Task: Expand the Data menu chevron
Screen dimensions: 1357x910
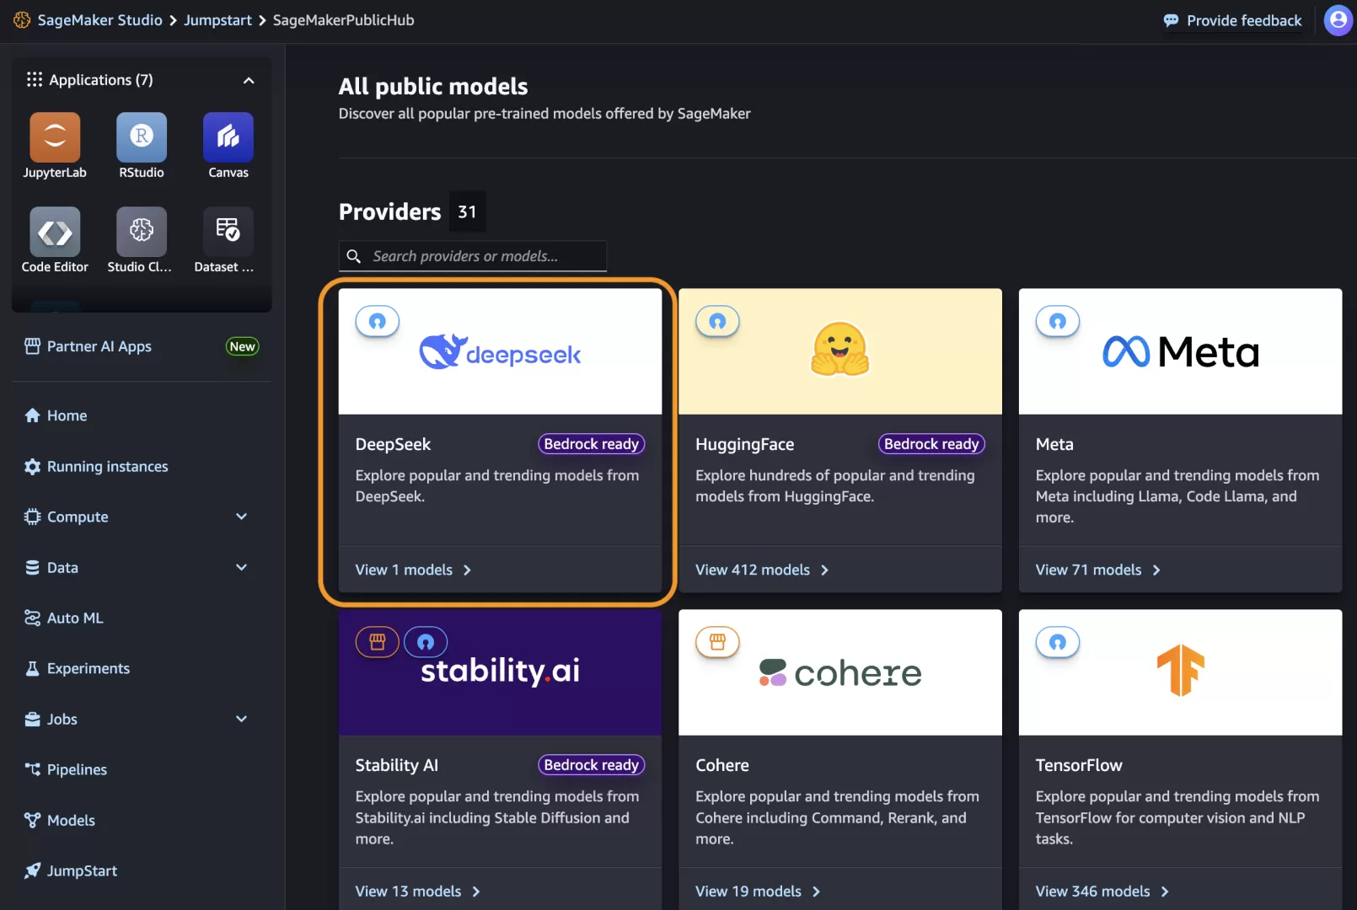Action: (241, 567)
